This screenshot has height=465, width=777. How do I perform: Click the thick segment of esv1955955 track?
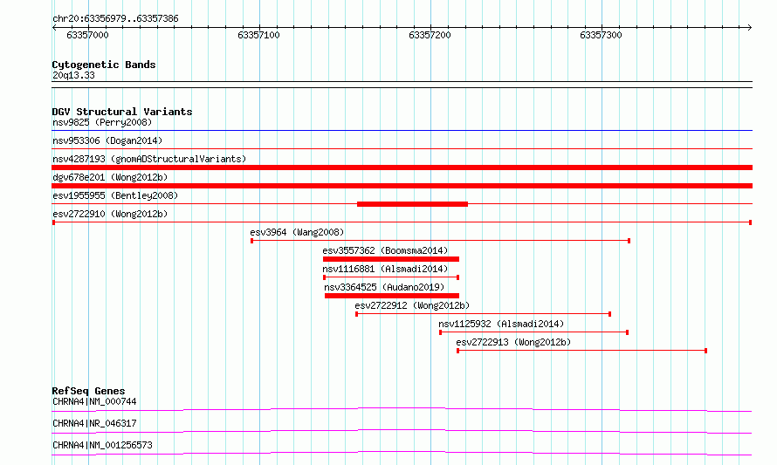click(412, 204)
